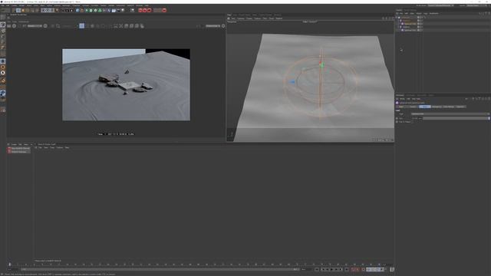
Task: Click the red Record Active Objects button
Action: [352, 269]
